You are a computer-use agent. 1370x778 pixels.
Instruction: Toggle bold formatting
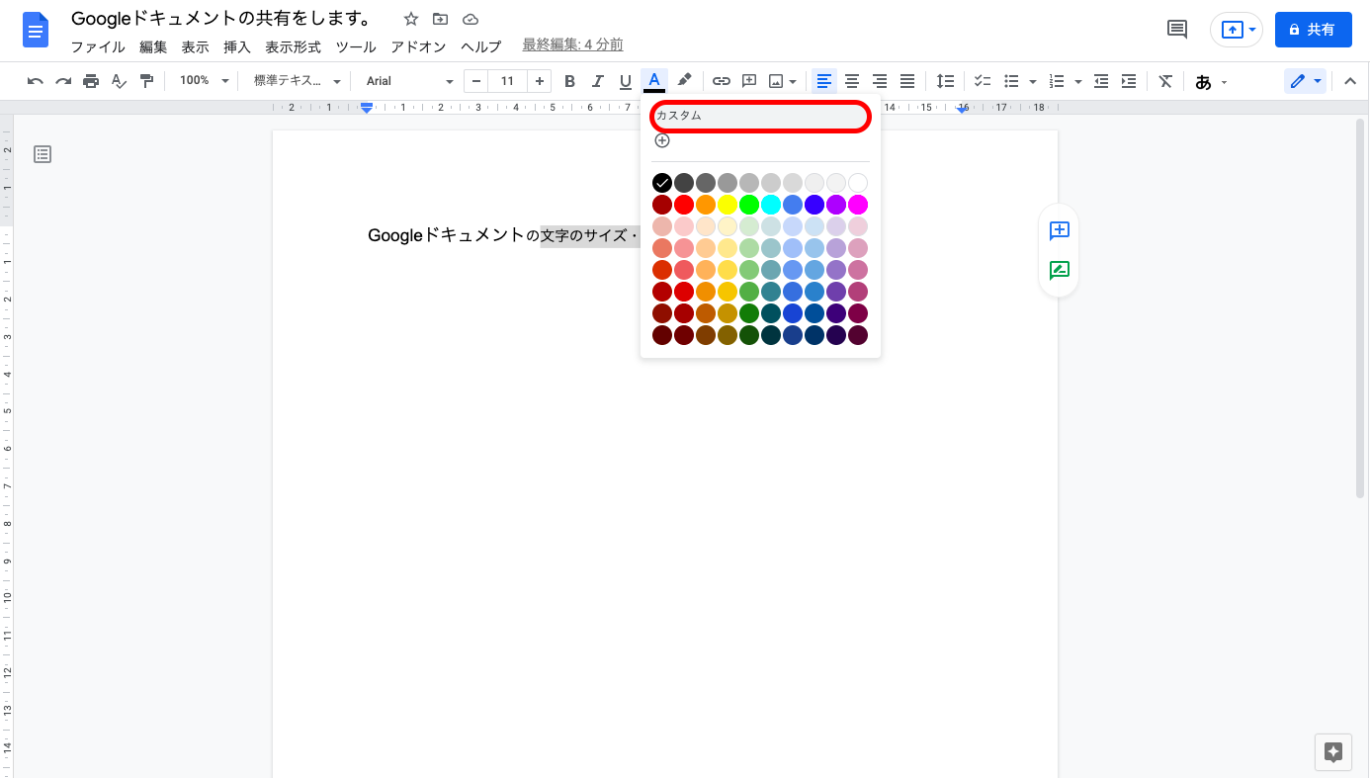[x=569, y=81]
